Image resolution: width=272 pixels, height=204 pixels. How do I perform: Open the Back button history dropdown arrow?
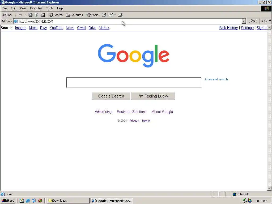pos(15,15)
